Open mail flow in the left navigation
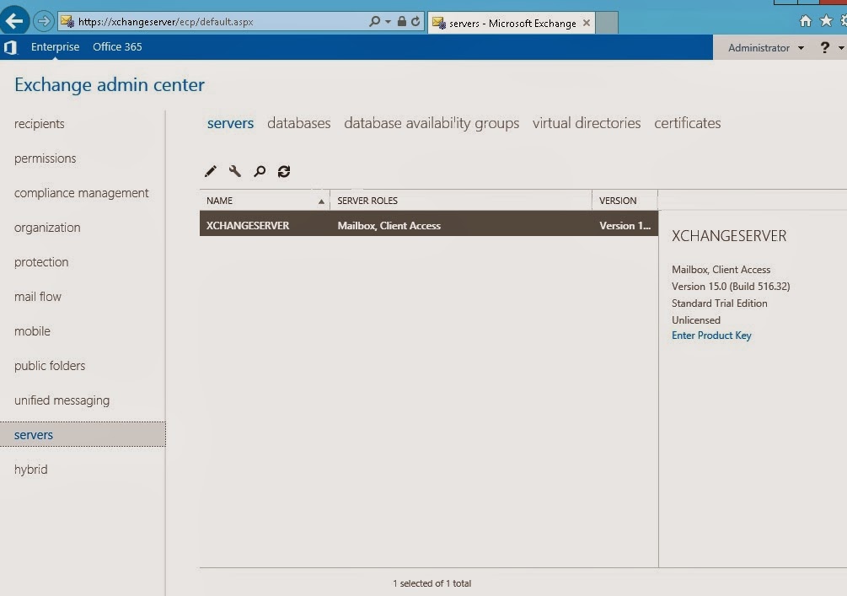Screen dimensions: 847x596 [x=38, y=297]
